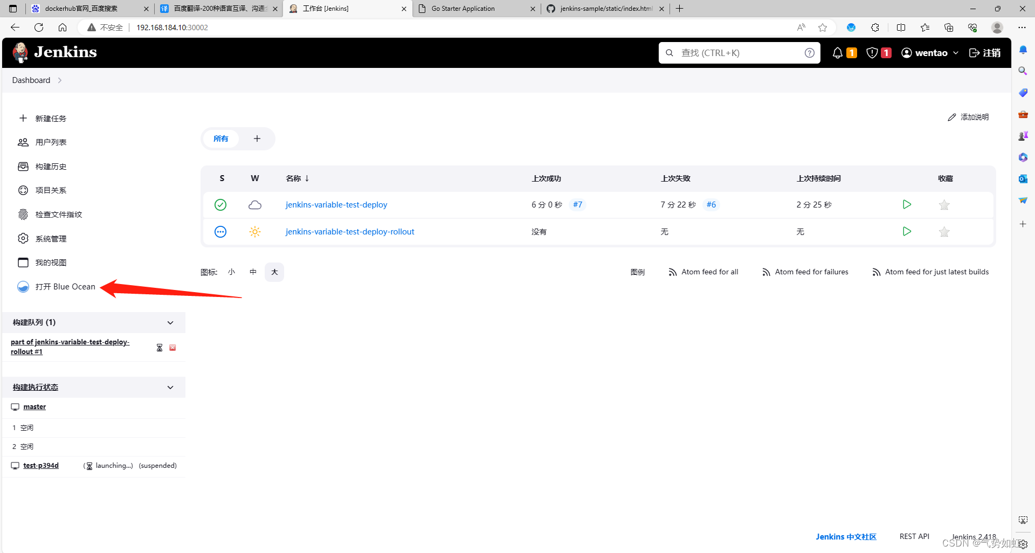Open 系统管理 gear icon
The height and width of the screenshot is (553, 1035).
(23, 238)
